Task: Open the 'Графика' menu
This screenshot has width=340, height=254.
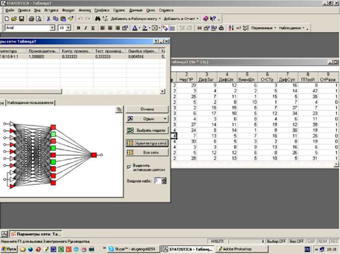Action: coord(102,10)
